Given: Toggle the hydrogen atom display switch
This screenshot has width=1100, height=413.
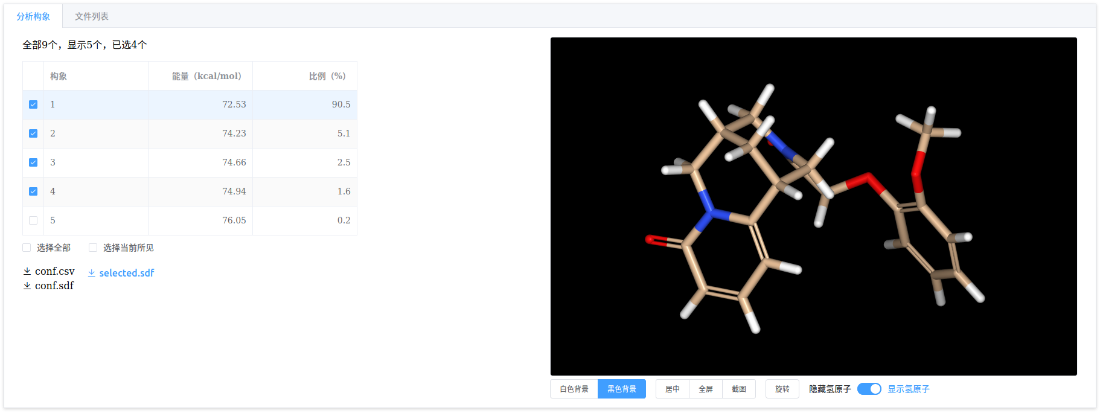Looking at the screenshot, I should click(x=869, y=389).
